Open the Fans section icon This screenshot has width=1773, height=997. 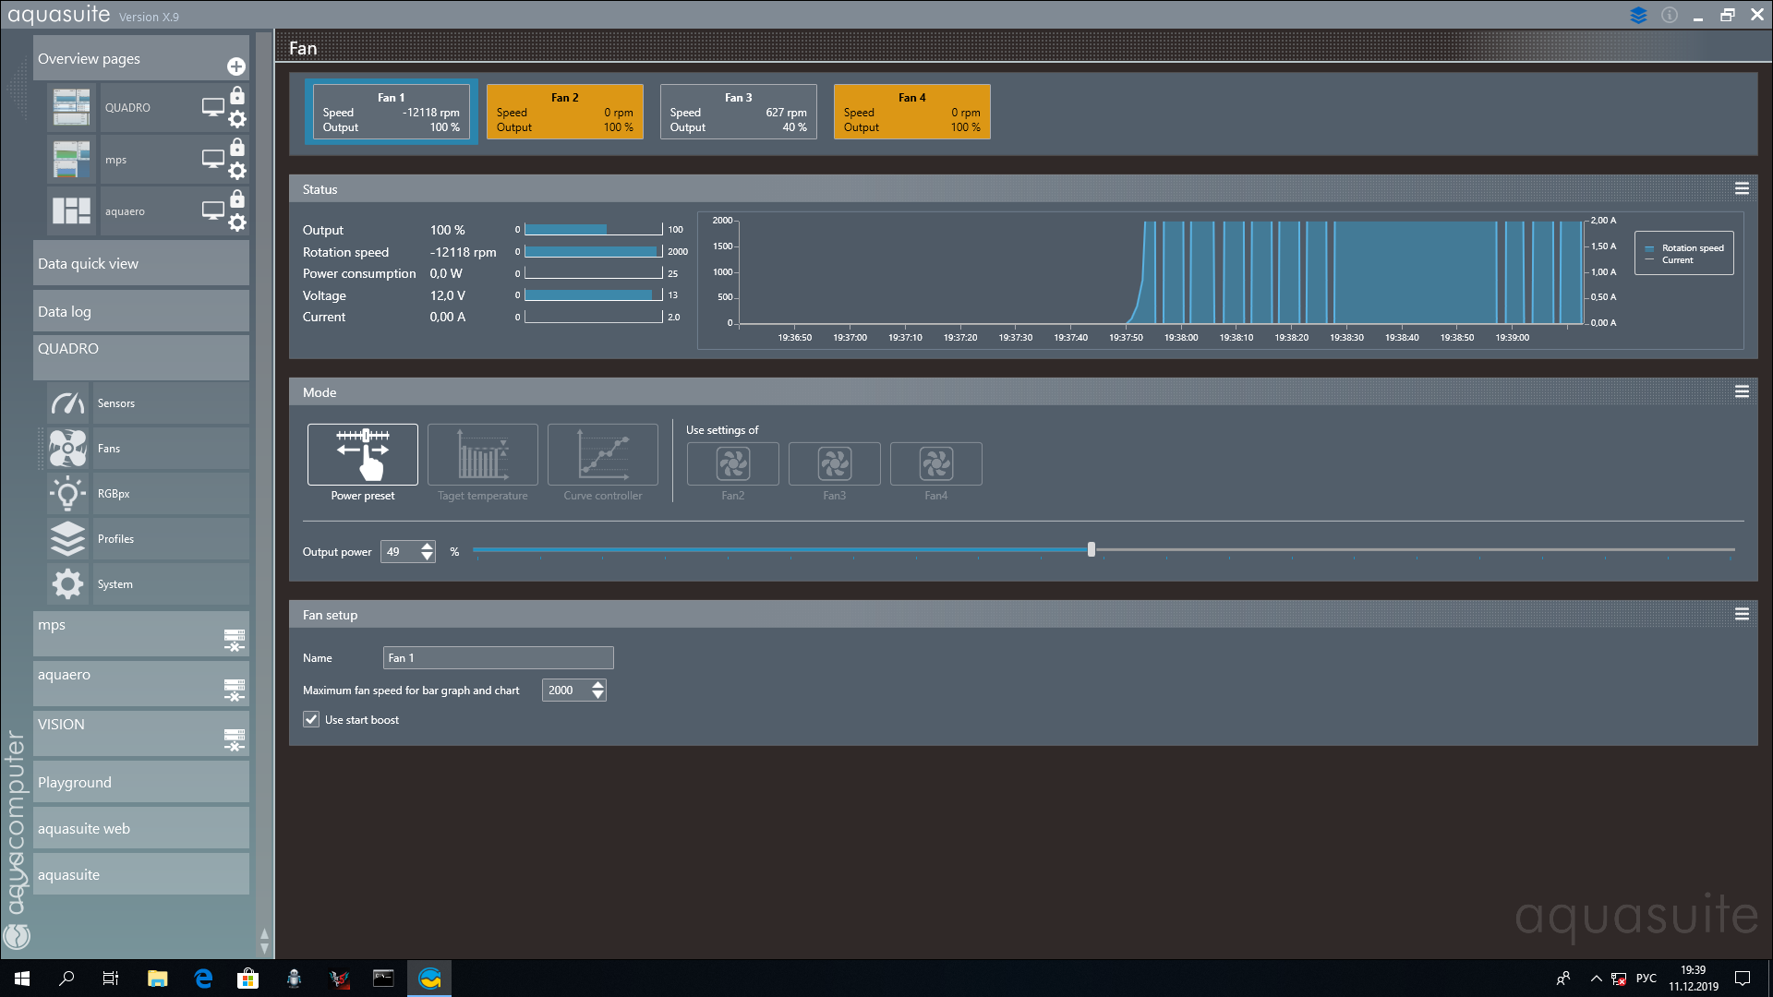coord(67,449)
